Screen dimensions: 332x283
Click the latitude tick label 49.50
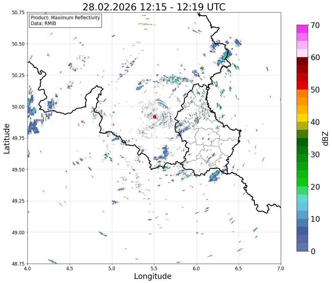pos(18,170)
